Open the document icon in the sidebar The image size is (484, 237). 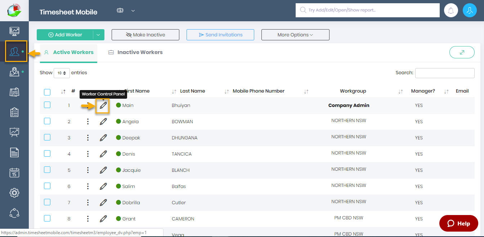tap(14, 152)
